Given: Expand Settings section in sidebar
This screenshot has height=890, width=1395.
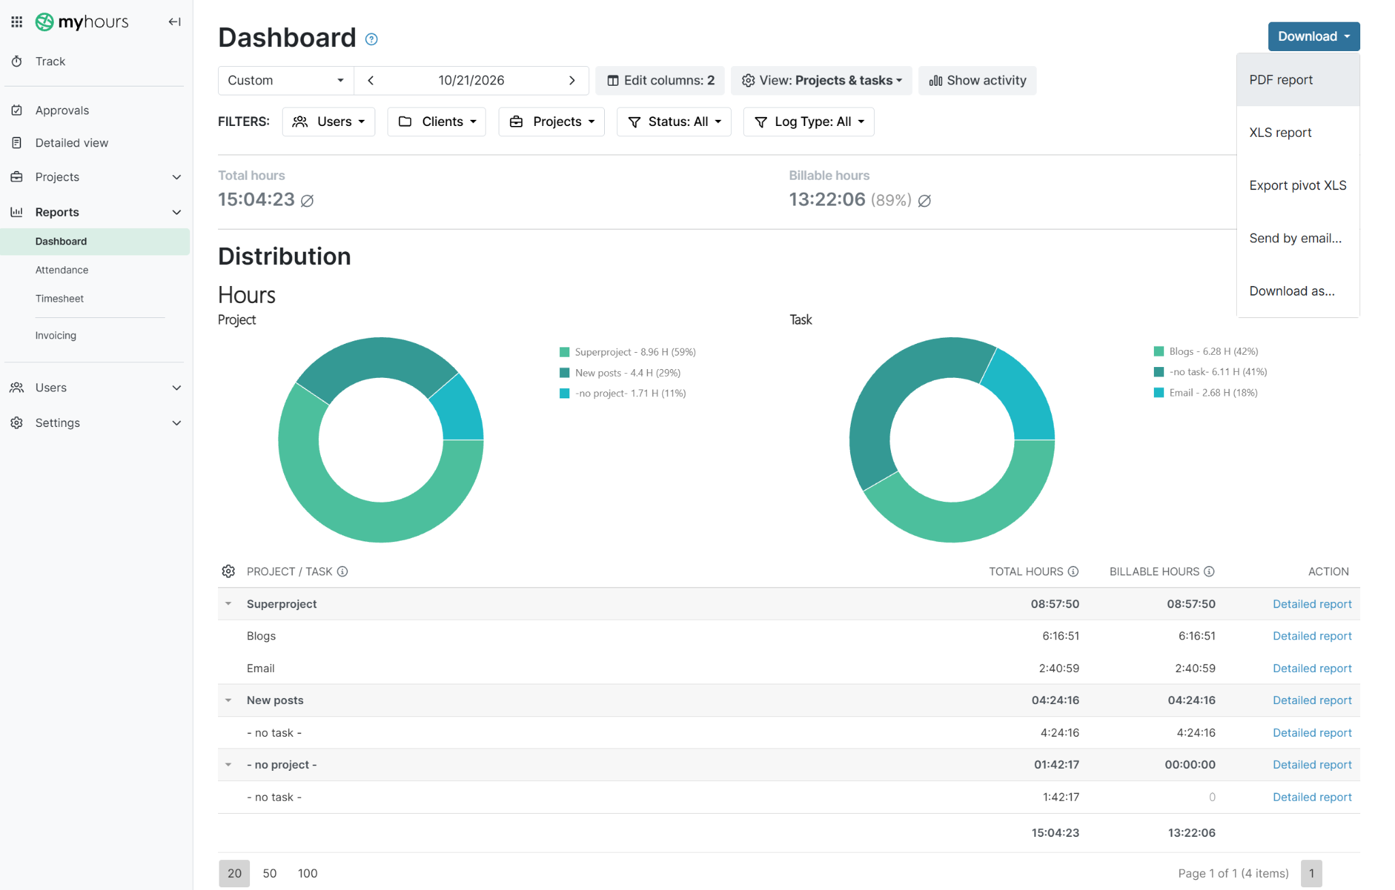Looking at the screenshot, I should pyautogui.click(x=95, y=423).
